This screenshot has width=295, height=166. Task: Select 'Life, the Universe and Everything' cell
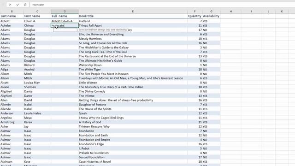(133, 34)
